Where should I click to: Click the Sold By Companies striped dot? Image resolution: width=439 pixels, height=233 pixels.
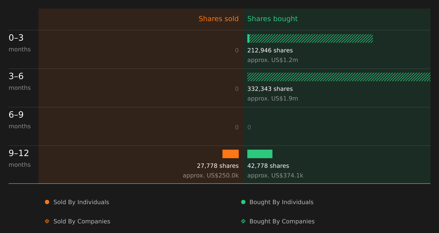click(47, 221)
